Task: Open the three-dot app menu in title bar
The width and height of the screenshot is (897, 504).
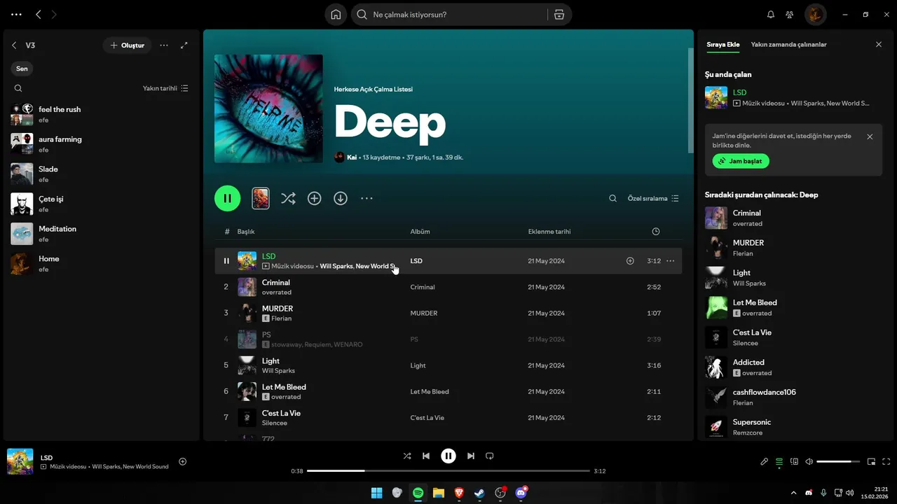Action: [x=16, y=14]
